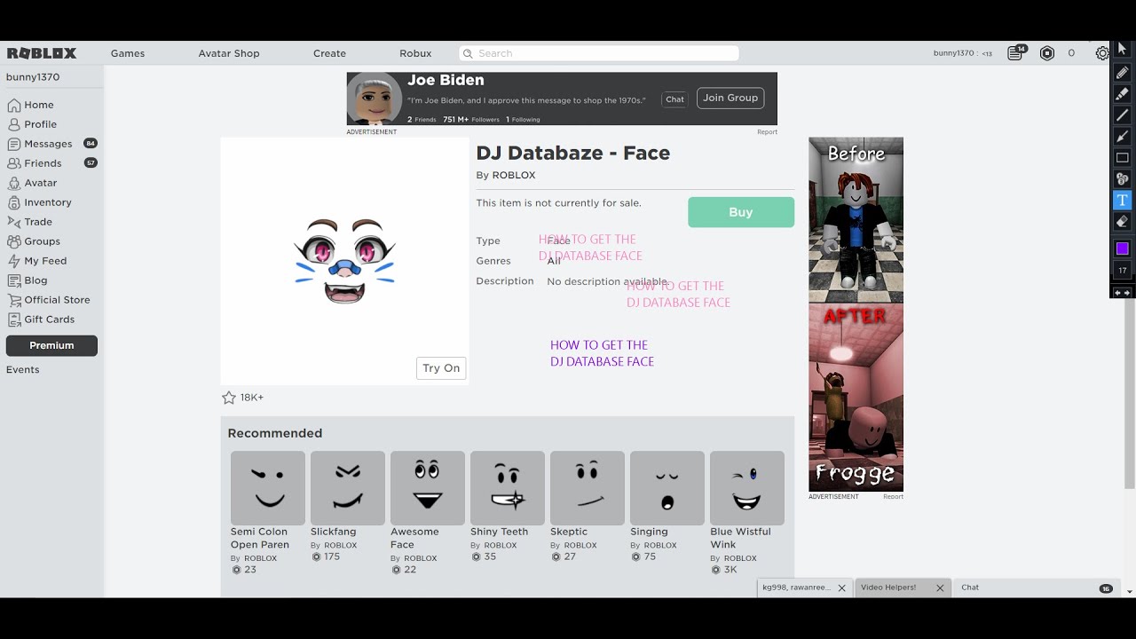Screen dimensions: 1136x639
Task: Click the Premium button
Action: point(51,345)
